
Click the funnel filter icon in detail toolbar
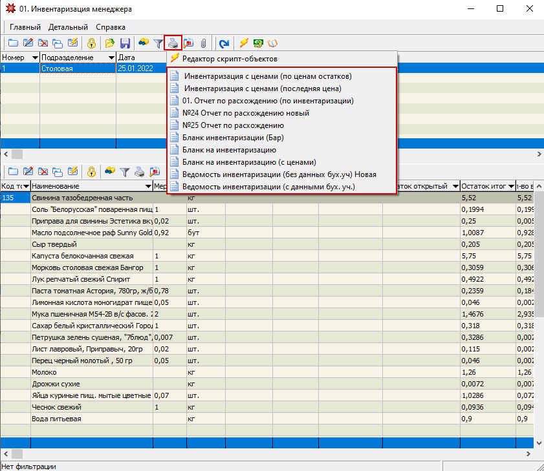click(x=125, y=172)
